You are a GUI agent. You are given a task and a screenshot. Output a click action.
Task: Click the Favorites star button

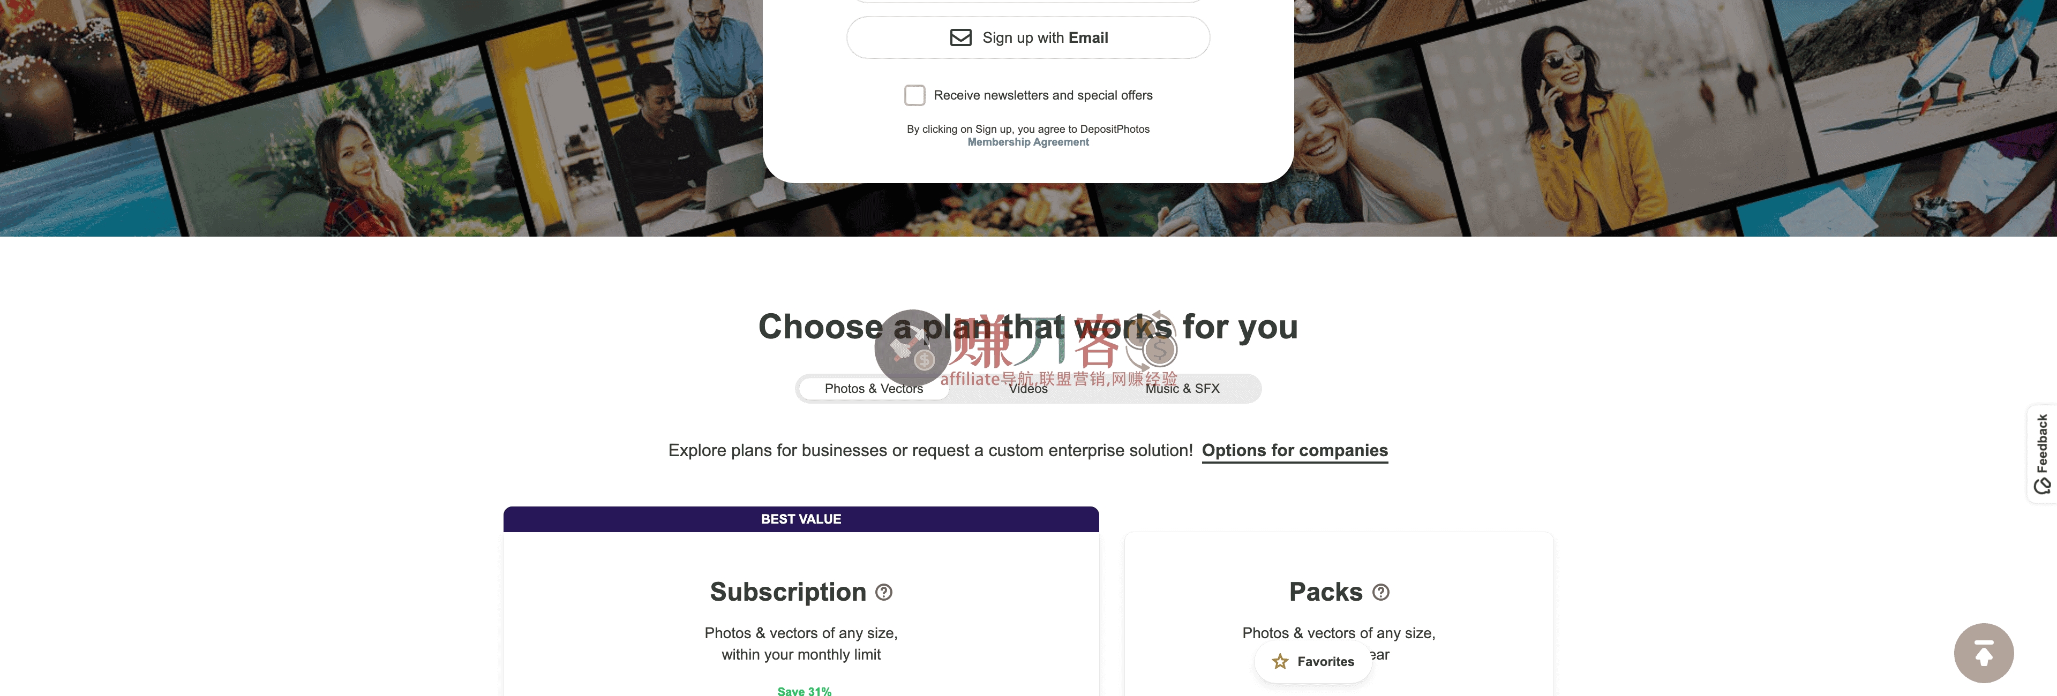pos(1313,662)
